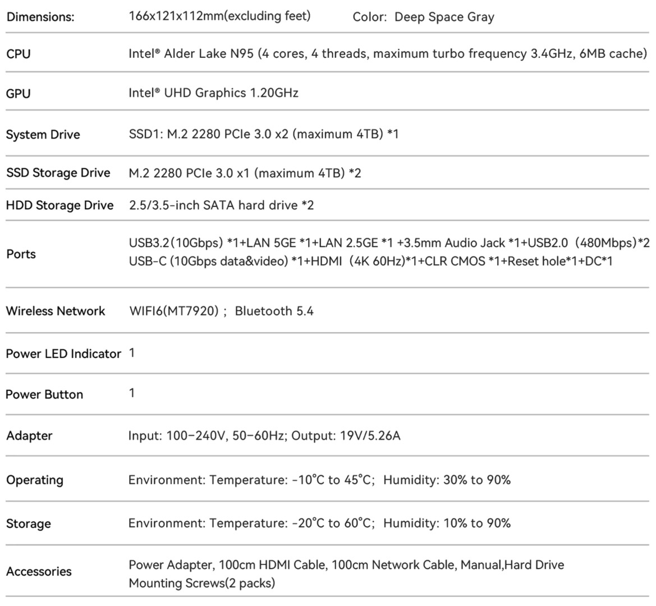Click the SSD Storage Drive label
Screen dimensions: 656x606
pyautogui.click(x=58, y=173)
